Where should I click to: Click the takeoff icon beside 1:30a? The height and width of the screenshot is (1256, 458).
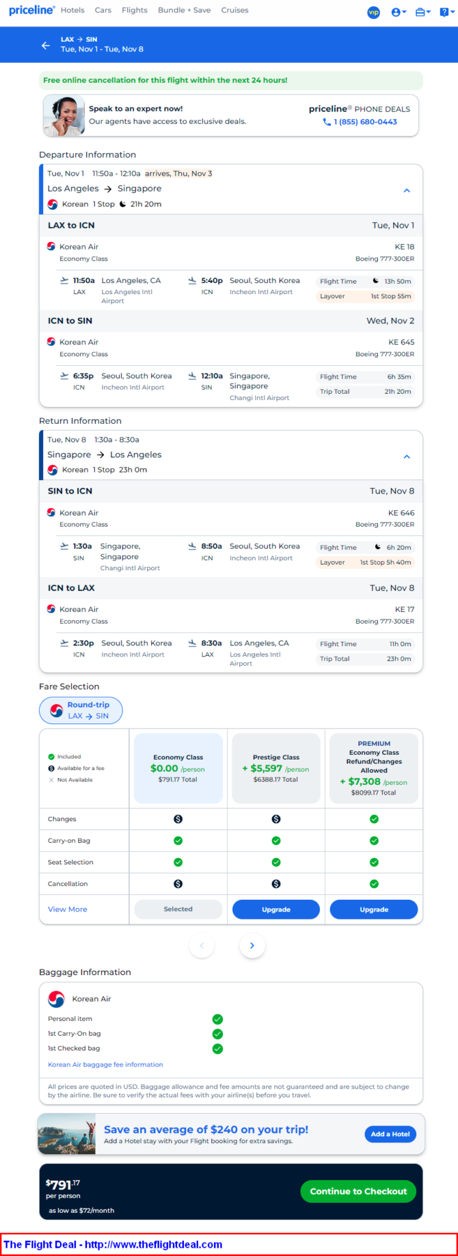[64, 546]
